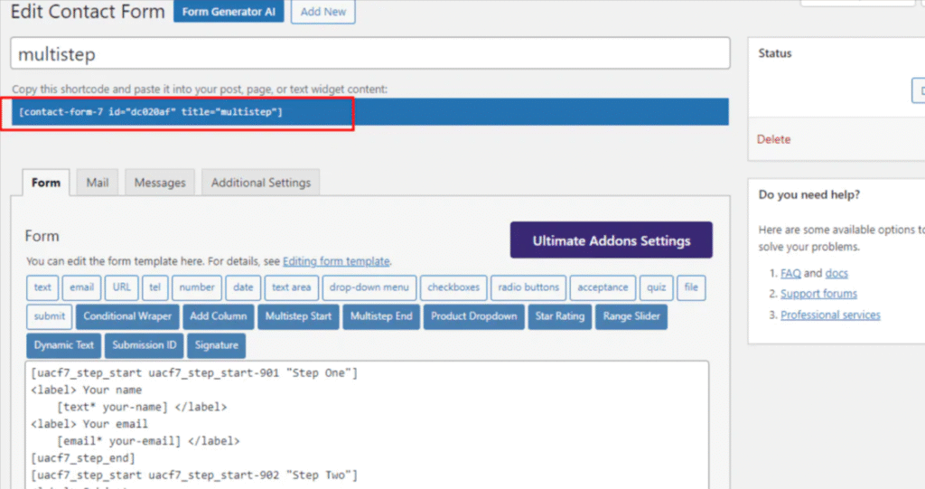The width and height of the screenshot is (925, 489).
Task: Click the 'Status' panel heading
Action: [774, 53]
